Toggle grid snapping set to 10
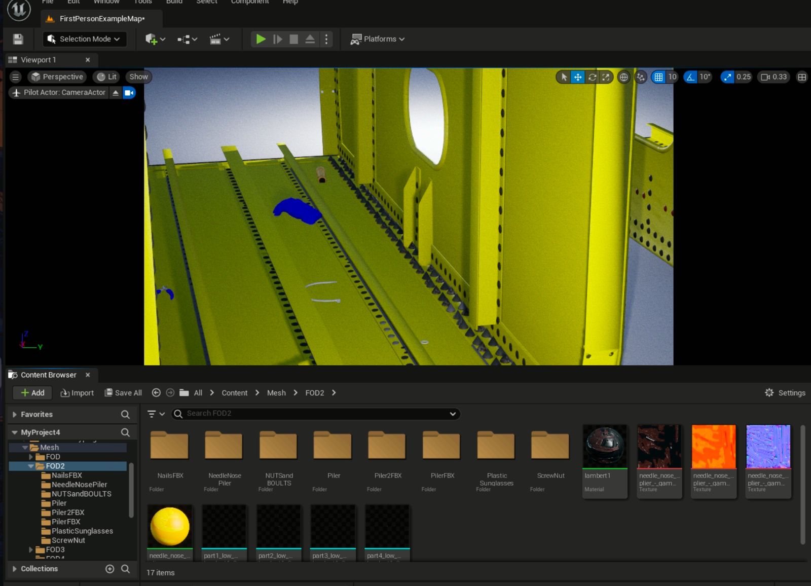This screenshot has height=586, width=811. tap(658, 77)
